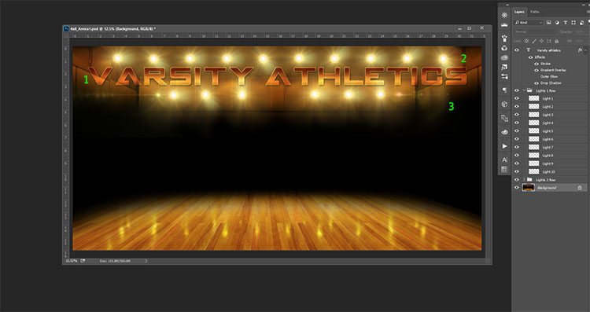This screenshot has width=590, height=312.
Task: Open the status bar info arrow
Action: point(146,261)
